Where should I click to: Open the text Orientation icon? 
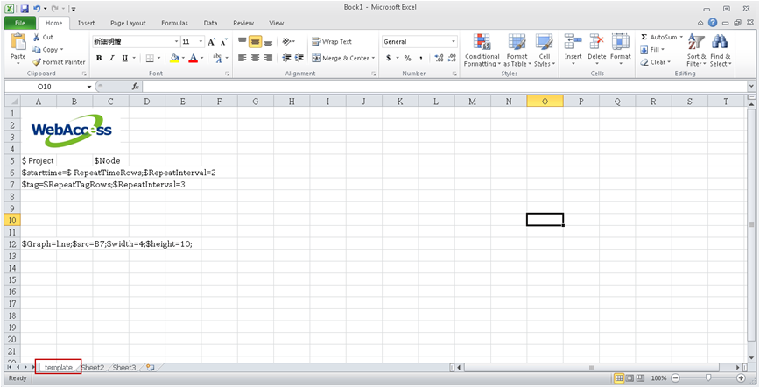coord(287,42)
